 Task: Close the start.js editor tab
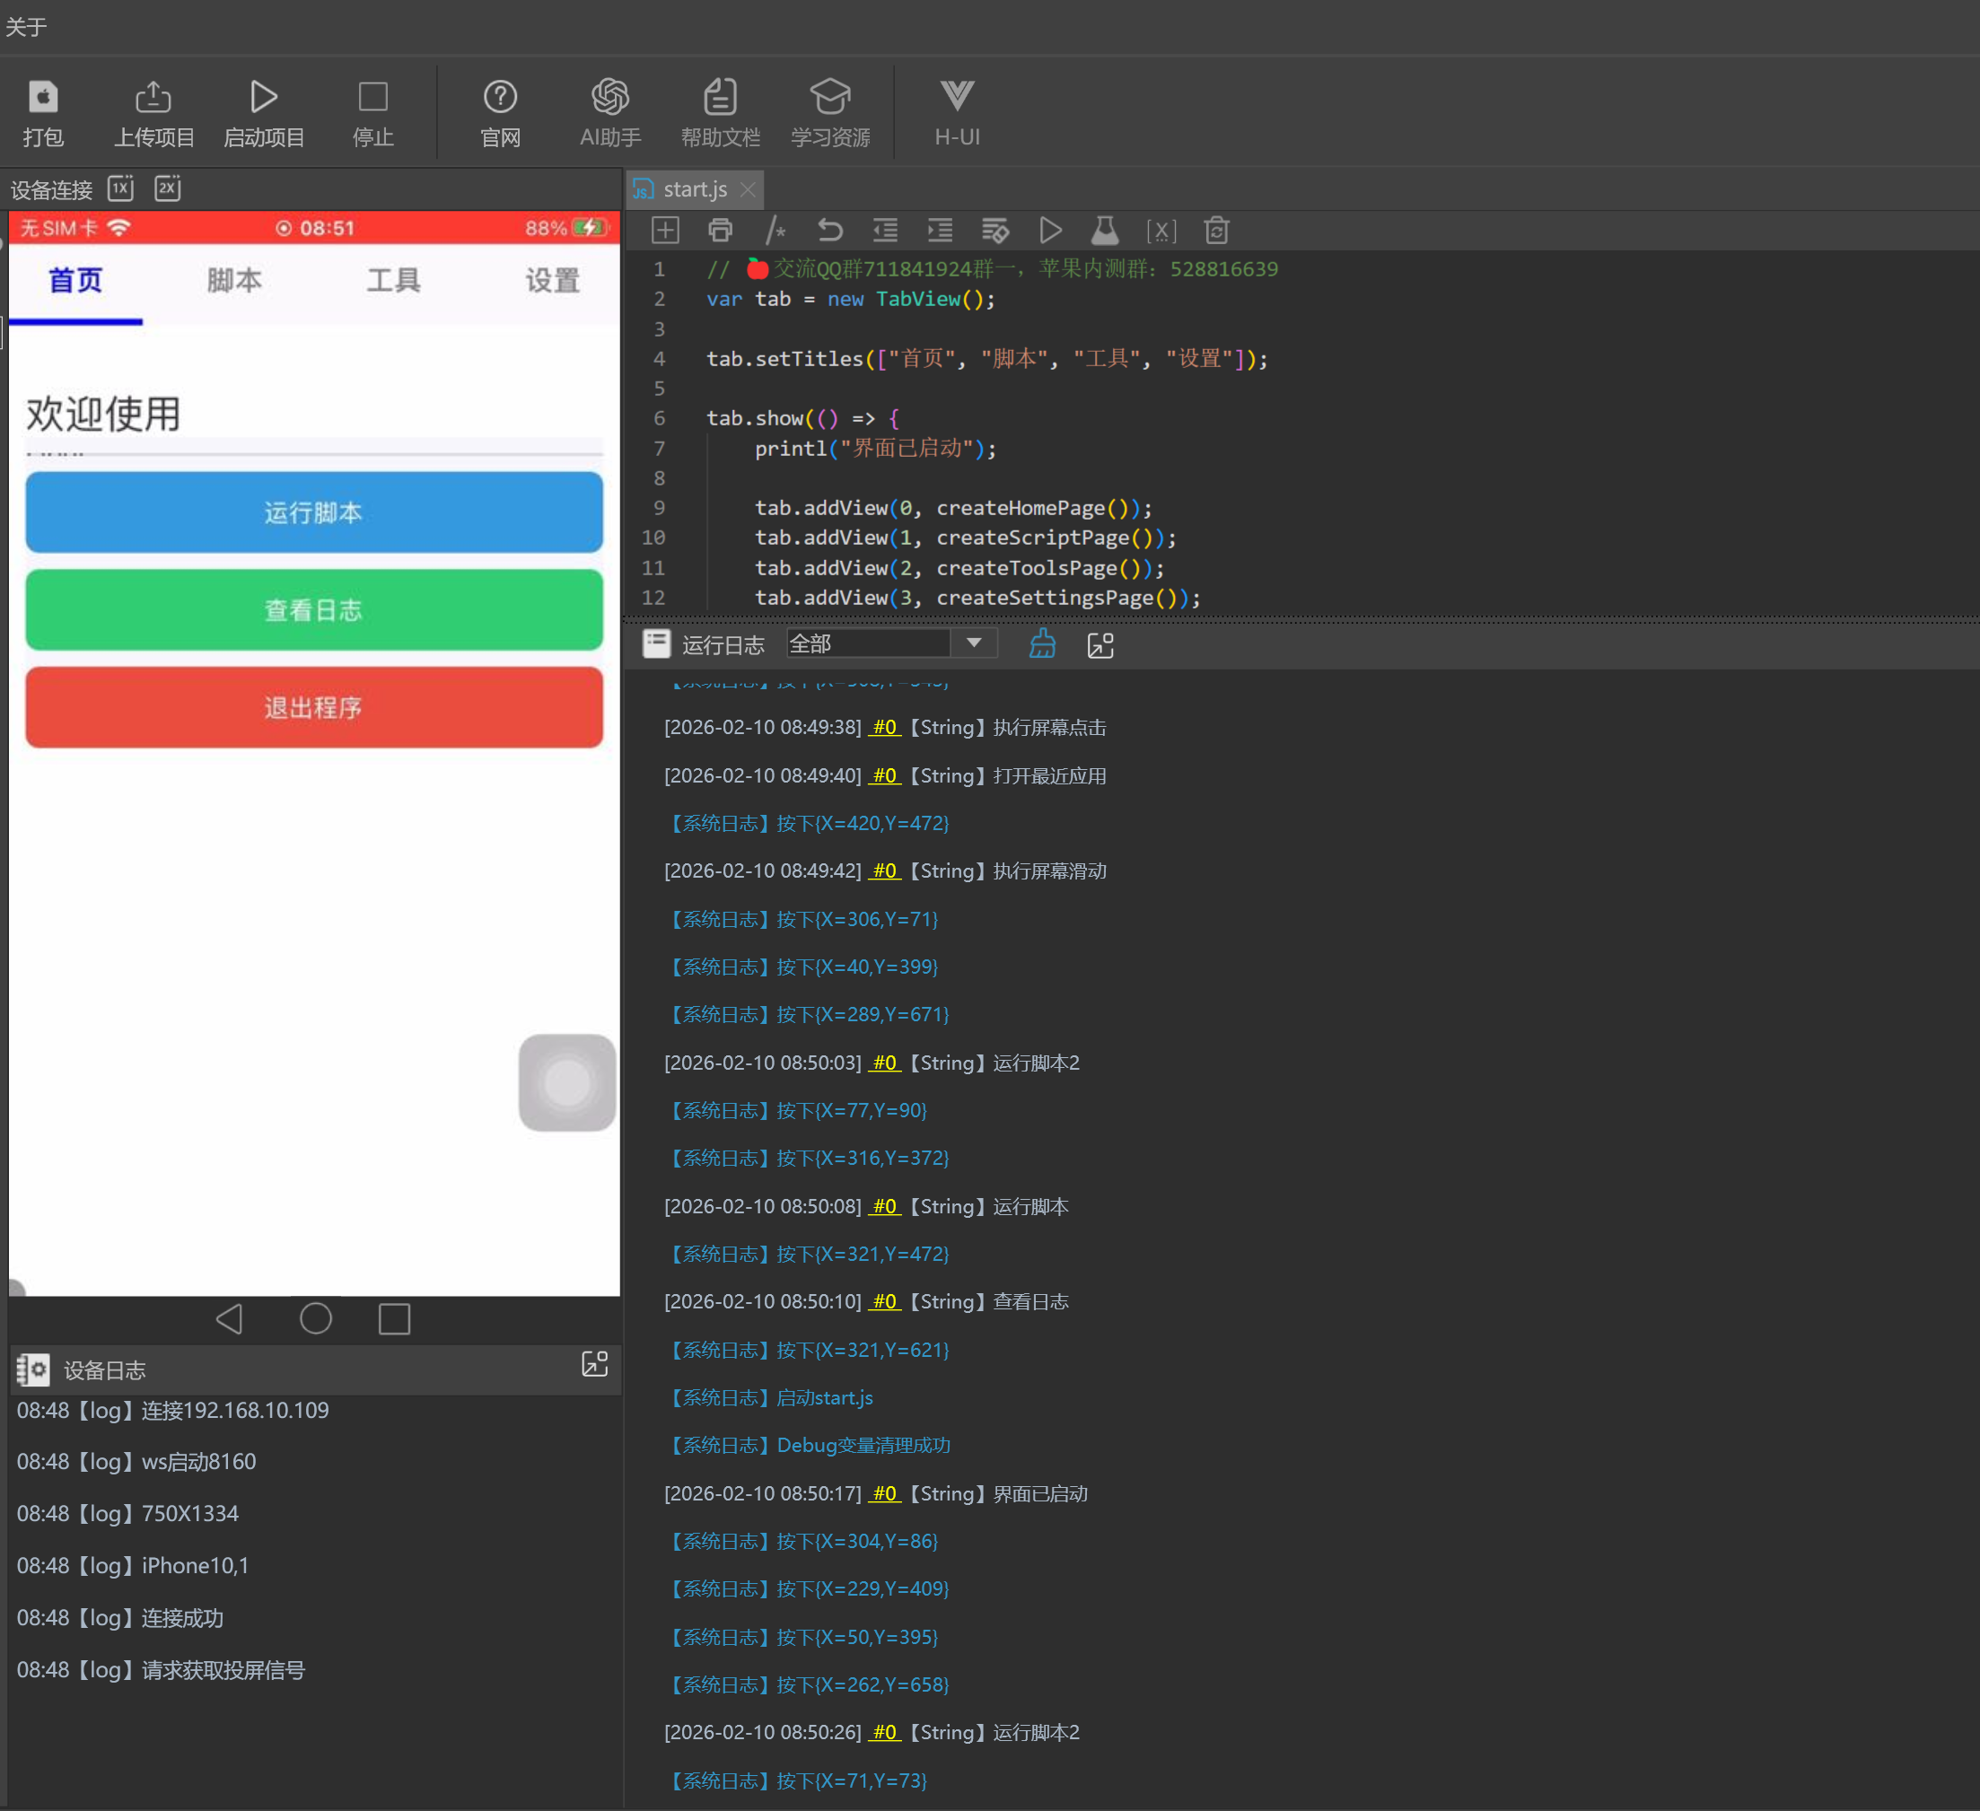coord(749,189)
